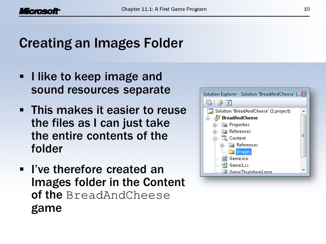
Task: Close the Solution Explorer panel
Action: 304,94
